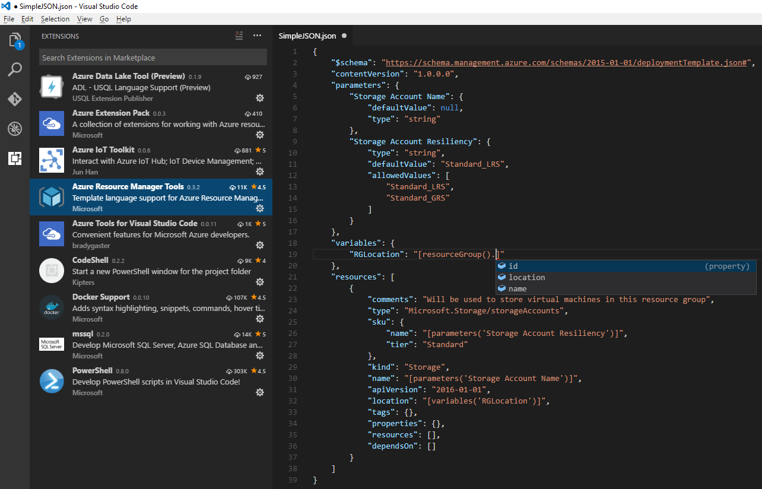Click the PowerShell extension icon
Viewport: 762px width, 489px height.
pyautogui.click(x=52, y=382)
